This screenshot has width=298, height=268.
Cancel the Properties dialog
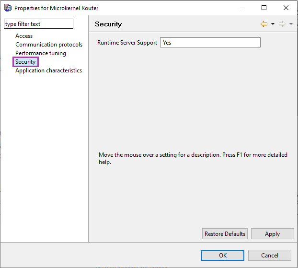pos(270,255)
